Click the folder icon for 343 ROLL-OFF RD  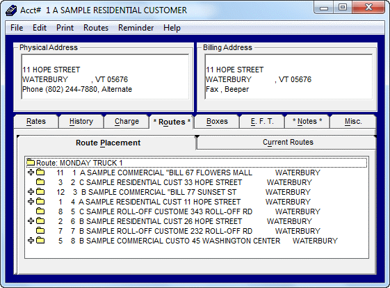coord(40,211)
